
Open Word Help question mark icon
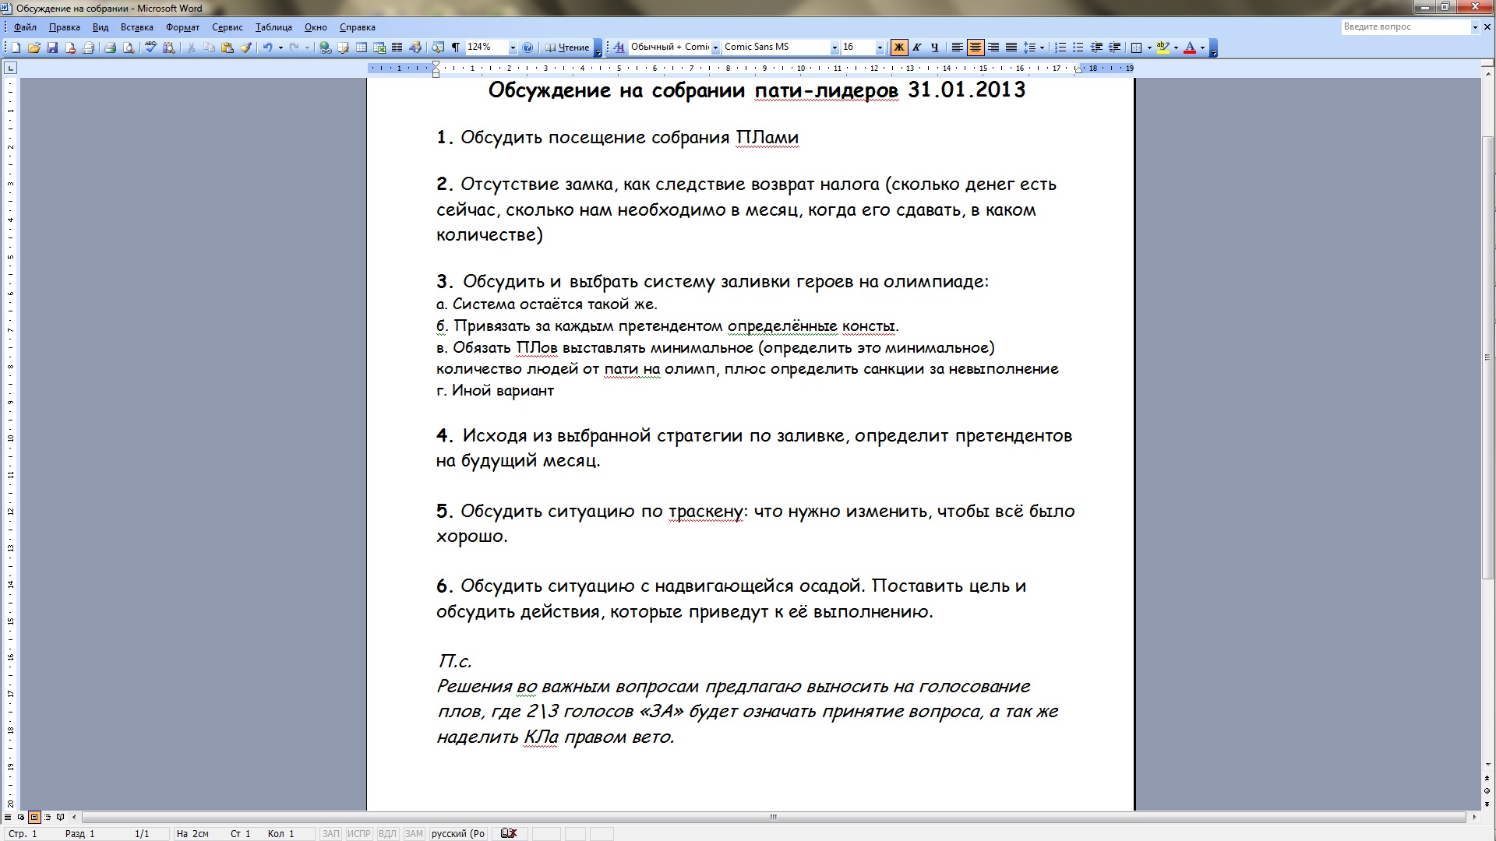click(527, 48)
